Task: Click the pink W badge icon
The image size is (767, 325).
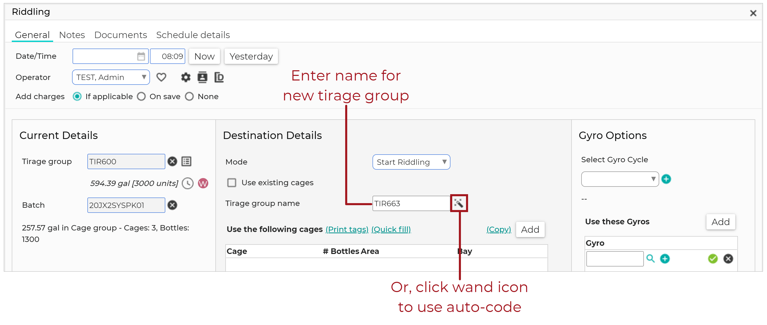Action: pos(203,183)
